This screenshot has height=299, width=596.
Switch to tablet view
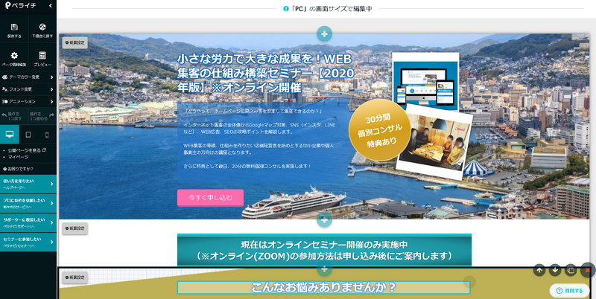28,135
